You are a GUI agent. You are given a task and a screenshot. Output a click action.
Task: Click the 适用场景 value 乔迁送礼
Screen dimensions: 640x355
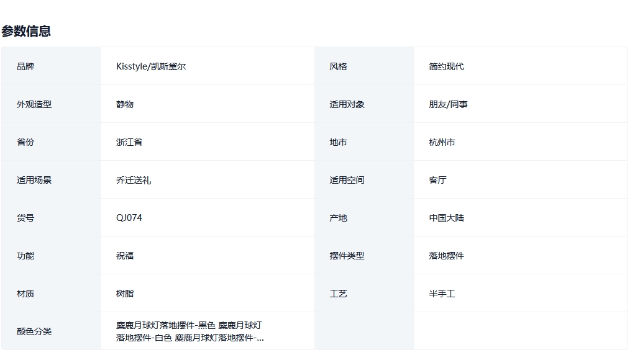click(x=134, y=180)
